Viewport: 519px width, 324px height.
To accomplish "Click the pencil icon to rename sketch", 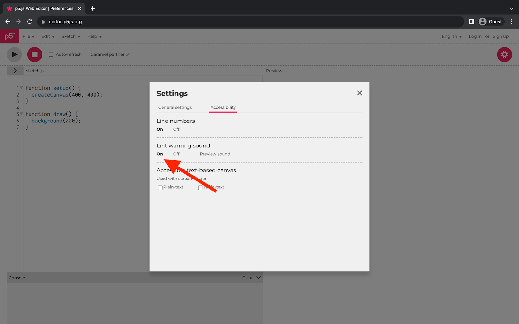I will pyautogui.click(x=128, y=54).
